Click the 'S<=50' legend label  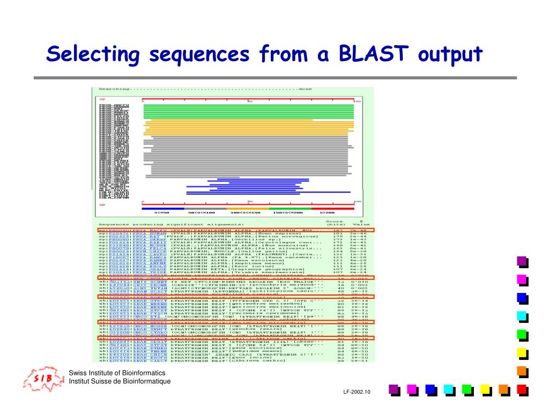coord(162,212)
